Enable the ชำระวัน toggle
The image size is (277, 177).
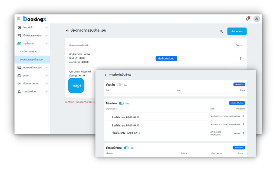click(119, 85)
